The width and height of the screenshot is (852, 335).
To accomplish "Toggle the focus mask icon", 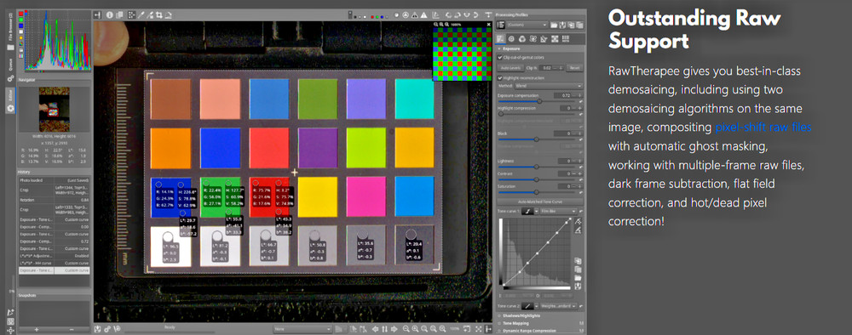I will [406, 14].
